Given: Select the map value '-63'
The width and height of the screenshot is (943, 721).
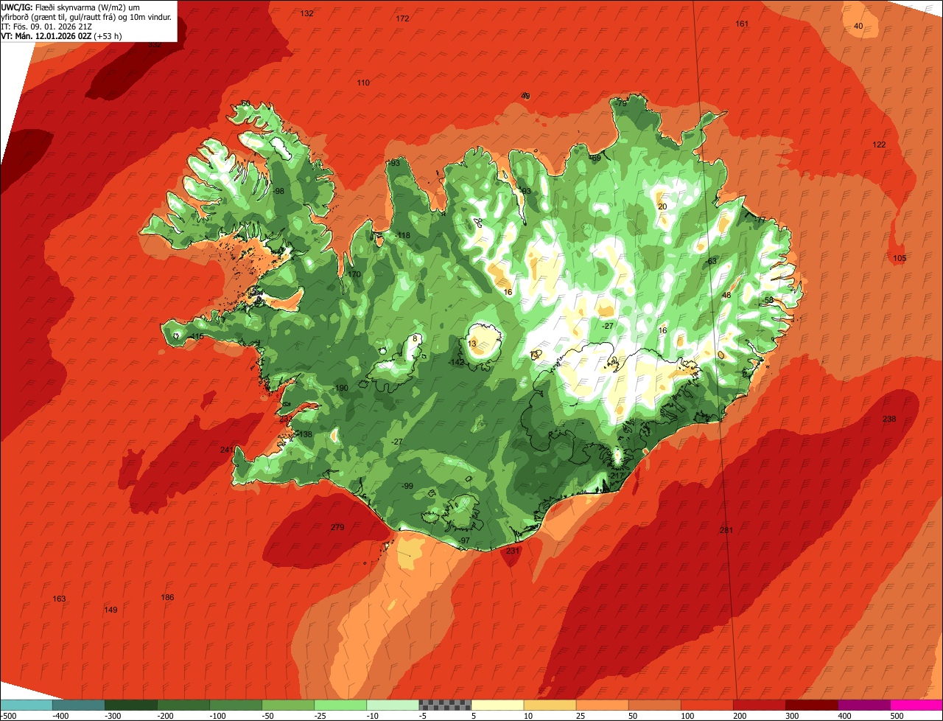Looking at the screenshot, I should pos(710,261).
